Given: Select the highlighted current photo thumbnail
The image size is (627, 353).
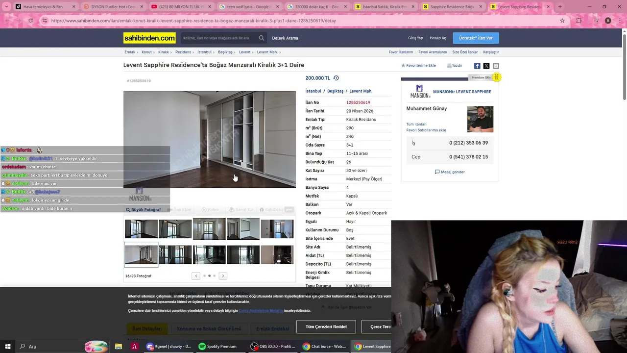Looking at the screenshot, I should [x=141, y=255].
